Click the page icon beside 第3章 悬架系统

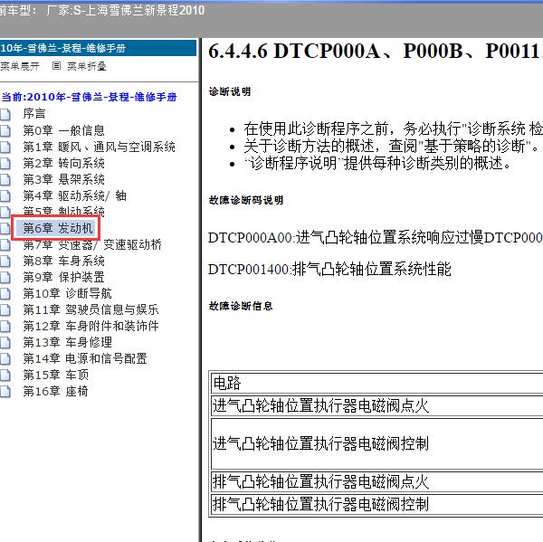(x=5, y=179)
